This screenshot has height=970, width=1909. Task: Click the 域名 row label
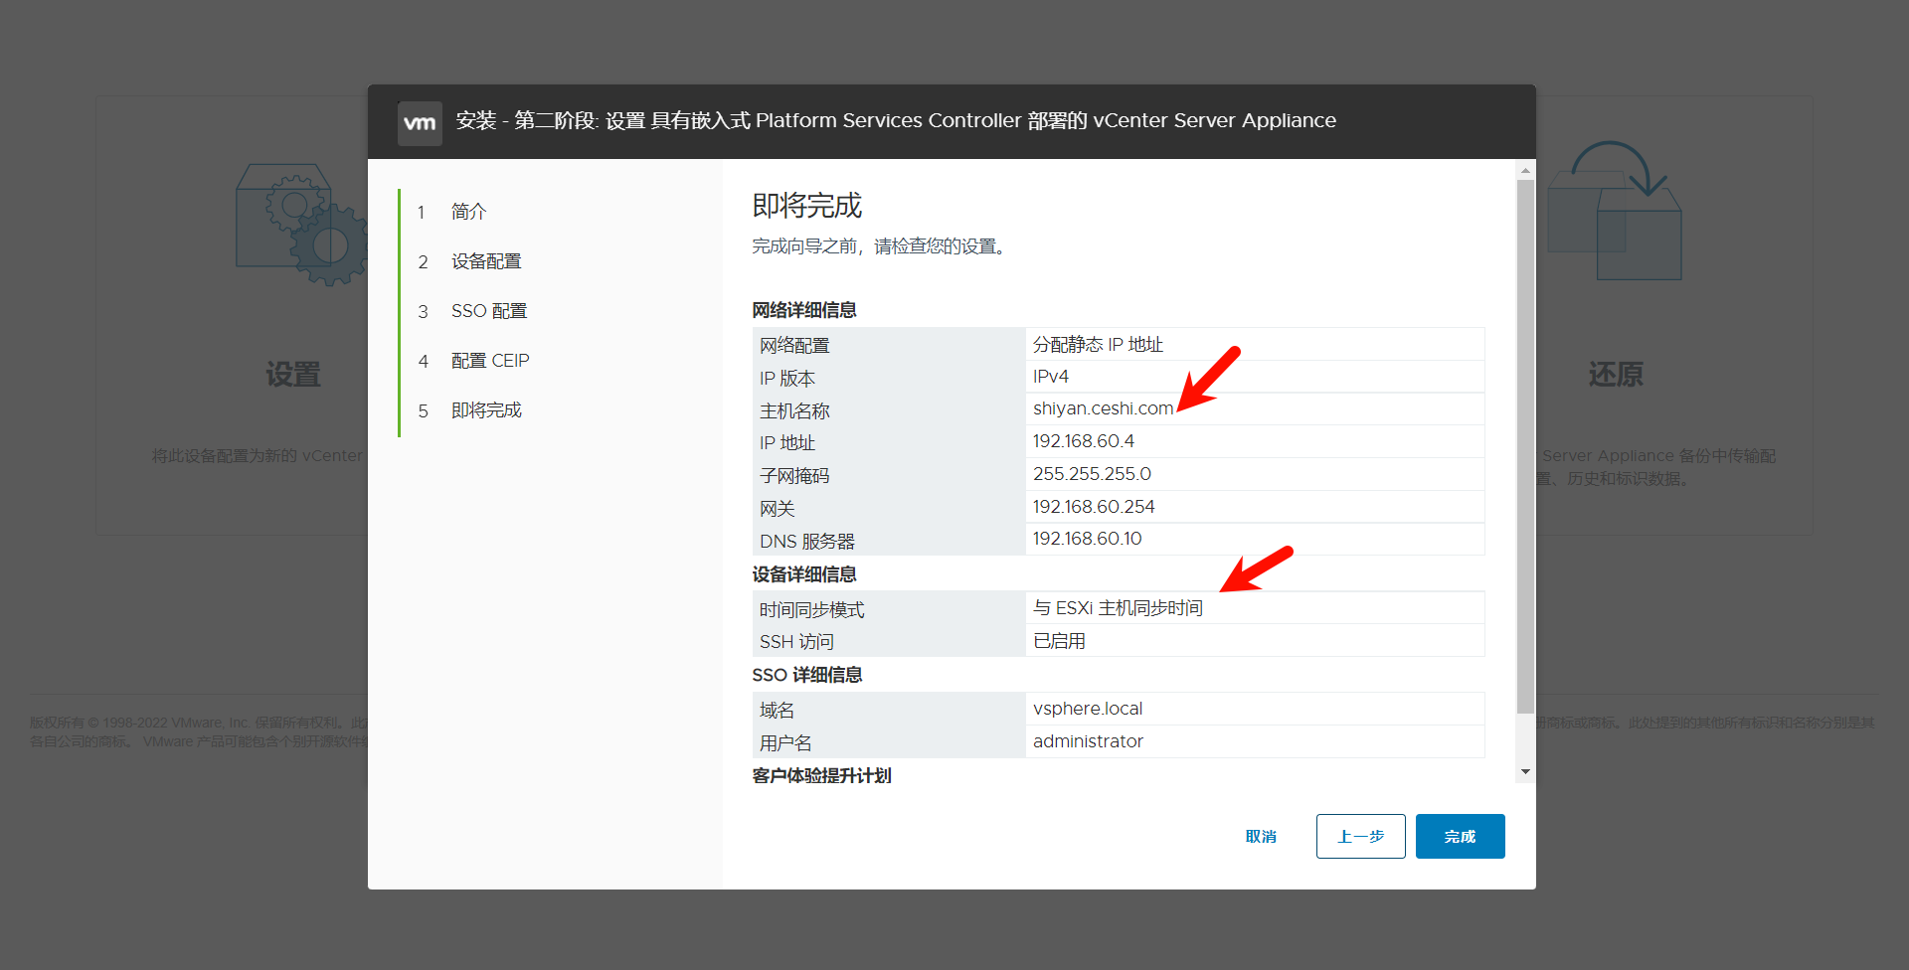pos(778,711)
